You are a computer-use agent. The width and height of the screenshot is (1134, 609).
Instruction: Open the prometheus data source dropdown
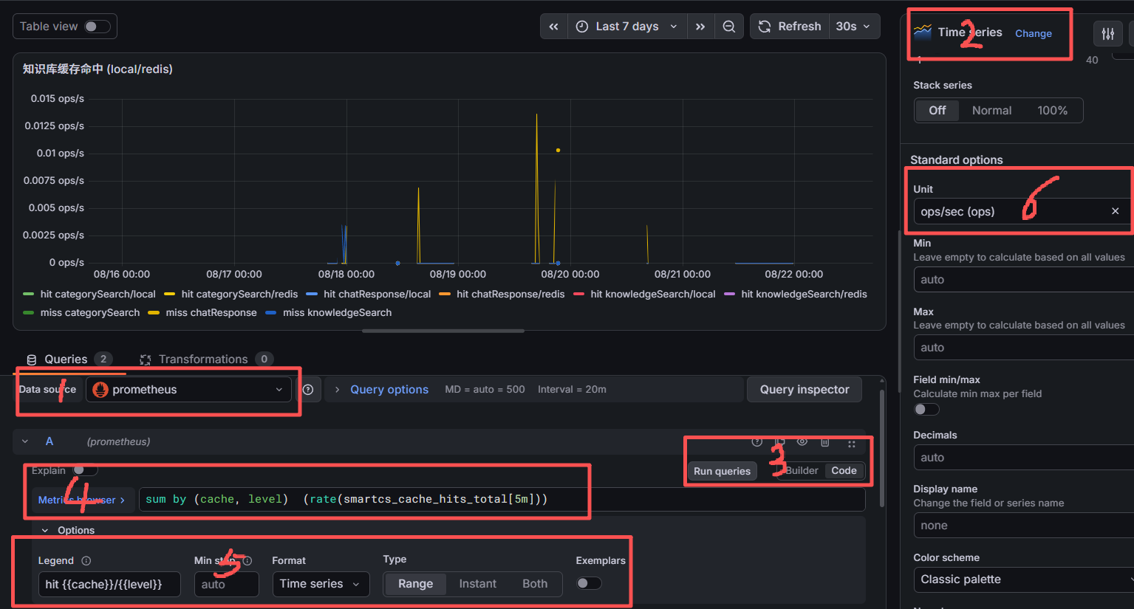(x=188, y=390)
